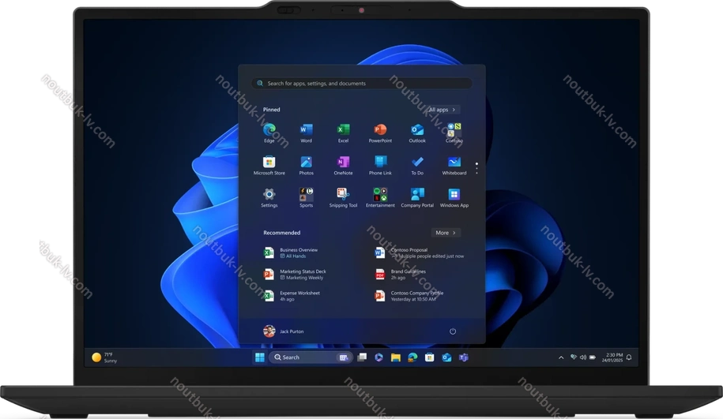Screen dimensions: 723x419
Task: Click the Windows Start button on taskbar
Action: click(258, 357)
